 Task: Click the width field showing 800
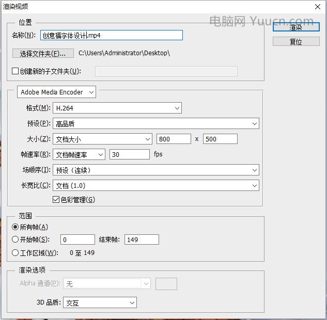[174, 139]
